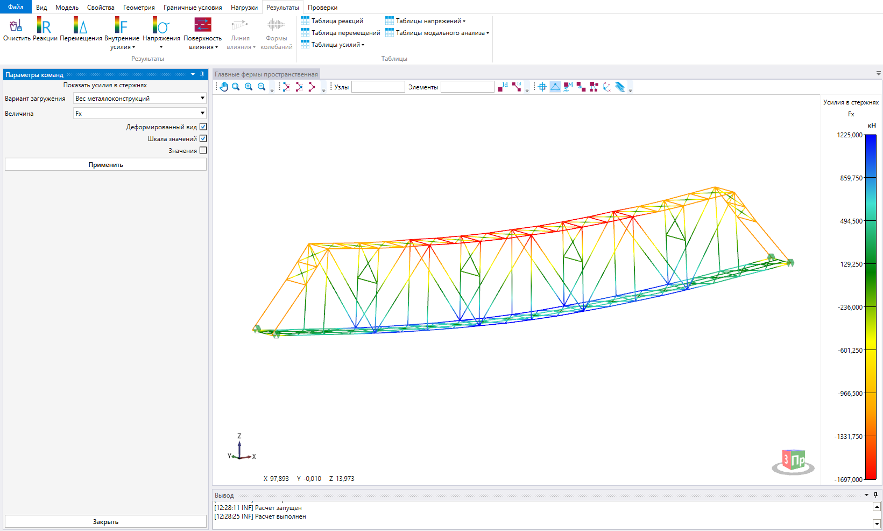Click output panel scroll-up arrow

click(877, 507)
